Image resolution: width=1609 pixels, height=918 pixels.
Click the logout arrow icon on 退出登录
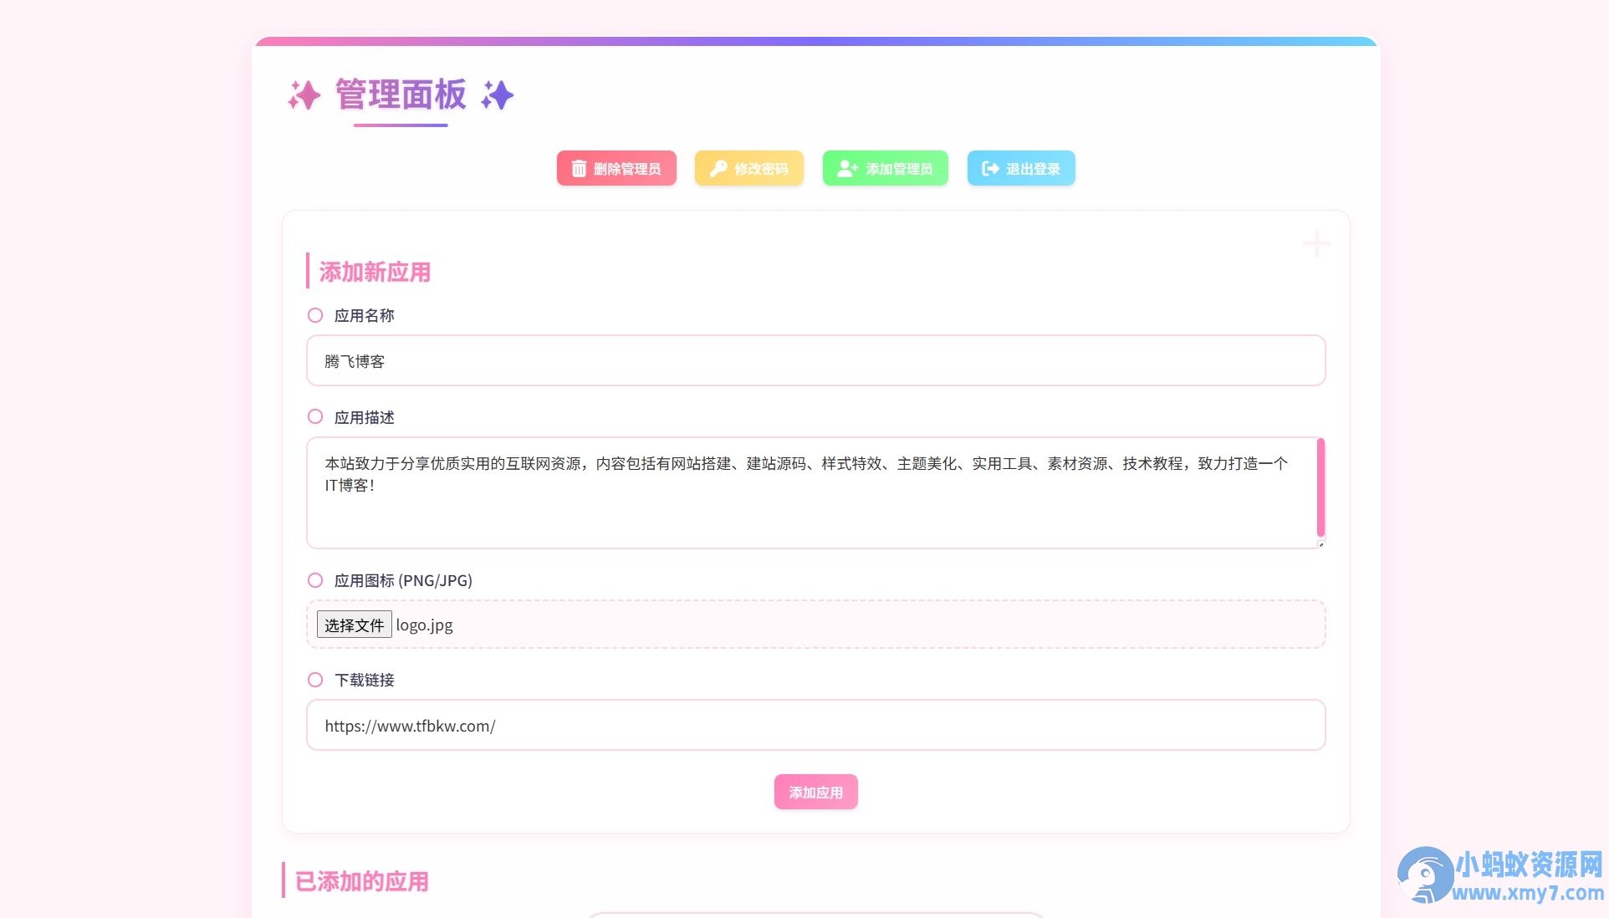990,169
